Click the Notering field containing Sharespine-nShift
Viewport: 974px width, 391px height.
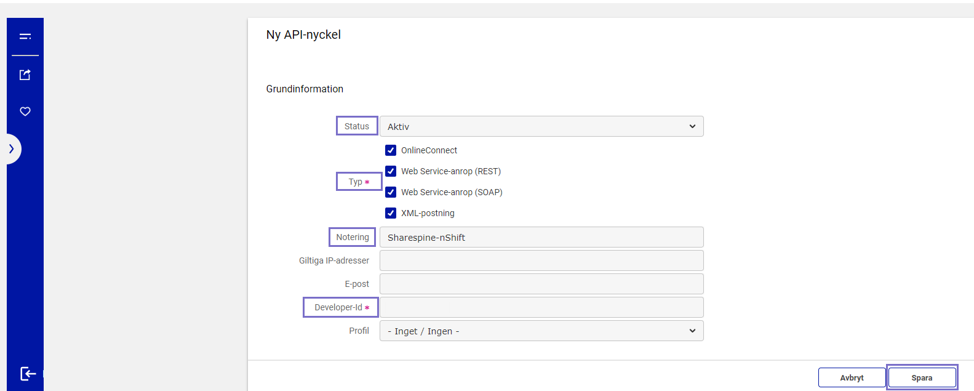click(x=541, y=237)
